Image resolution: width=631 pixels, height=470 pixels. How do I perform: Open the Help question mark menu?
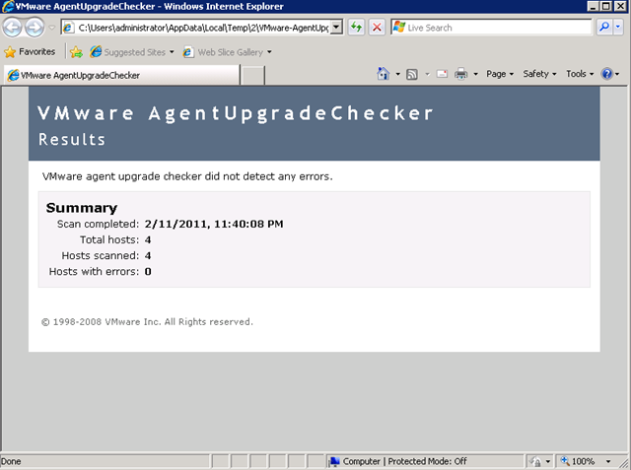tap(609, 74)
